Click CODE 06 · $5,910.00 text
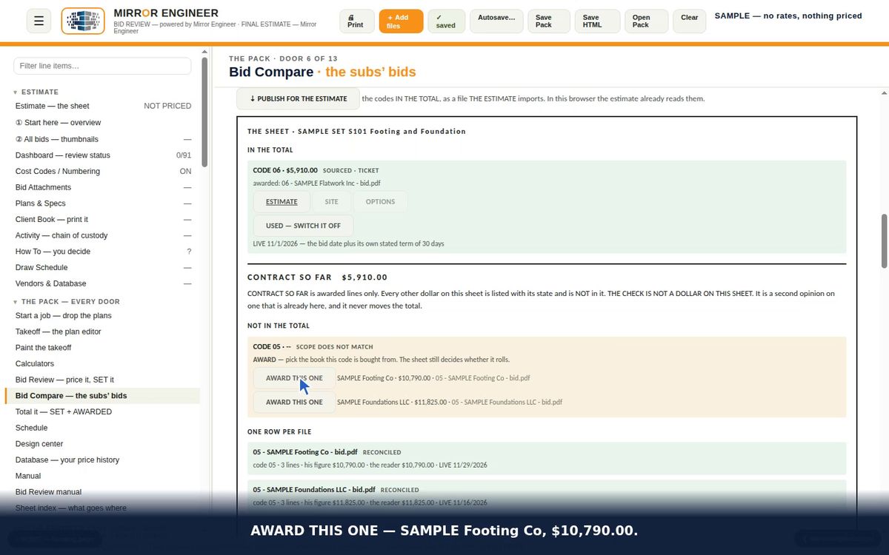 pos(285,170)
